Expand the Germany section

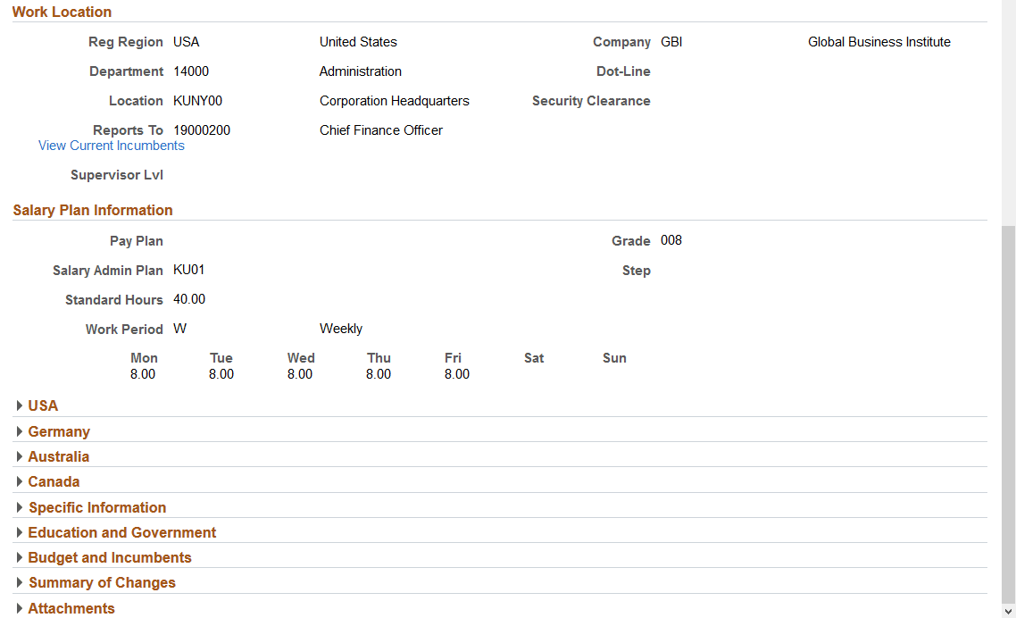(x=59, y=431)
